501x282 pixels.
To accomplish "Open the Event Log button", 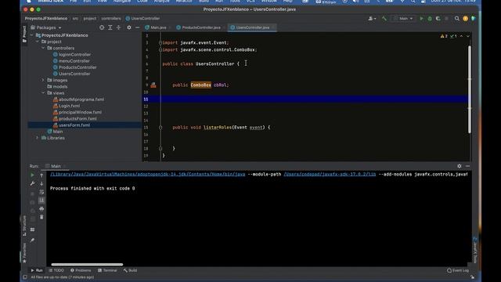I will pyautogui.click(x=458, y=270).
